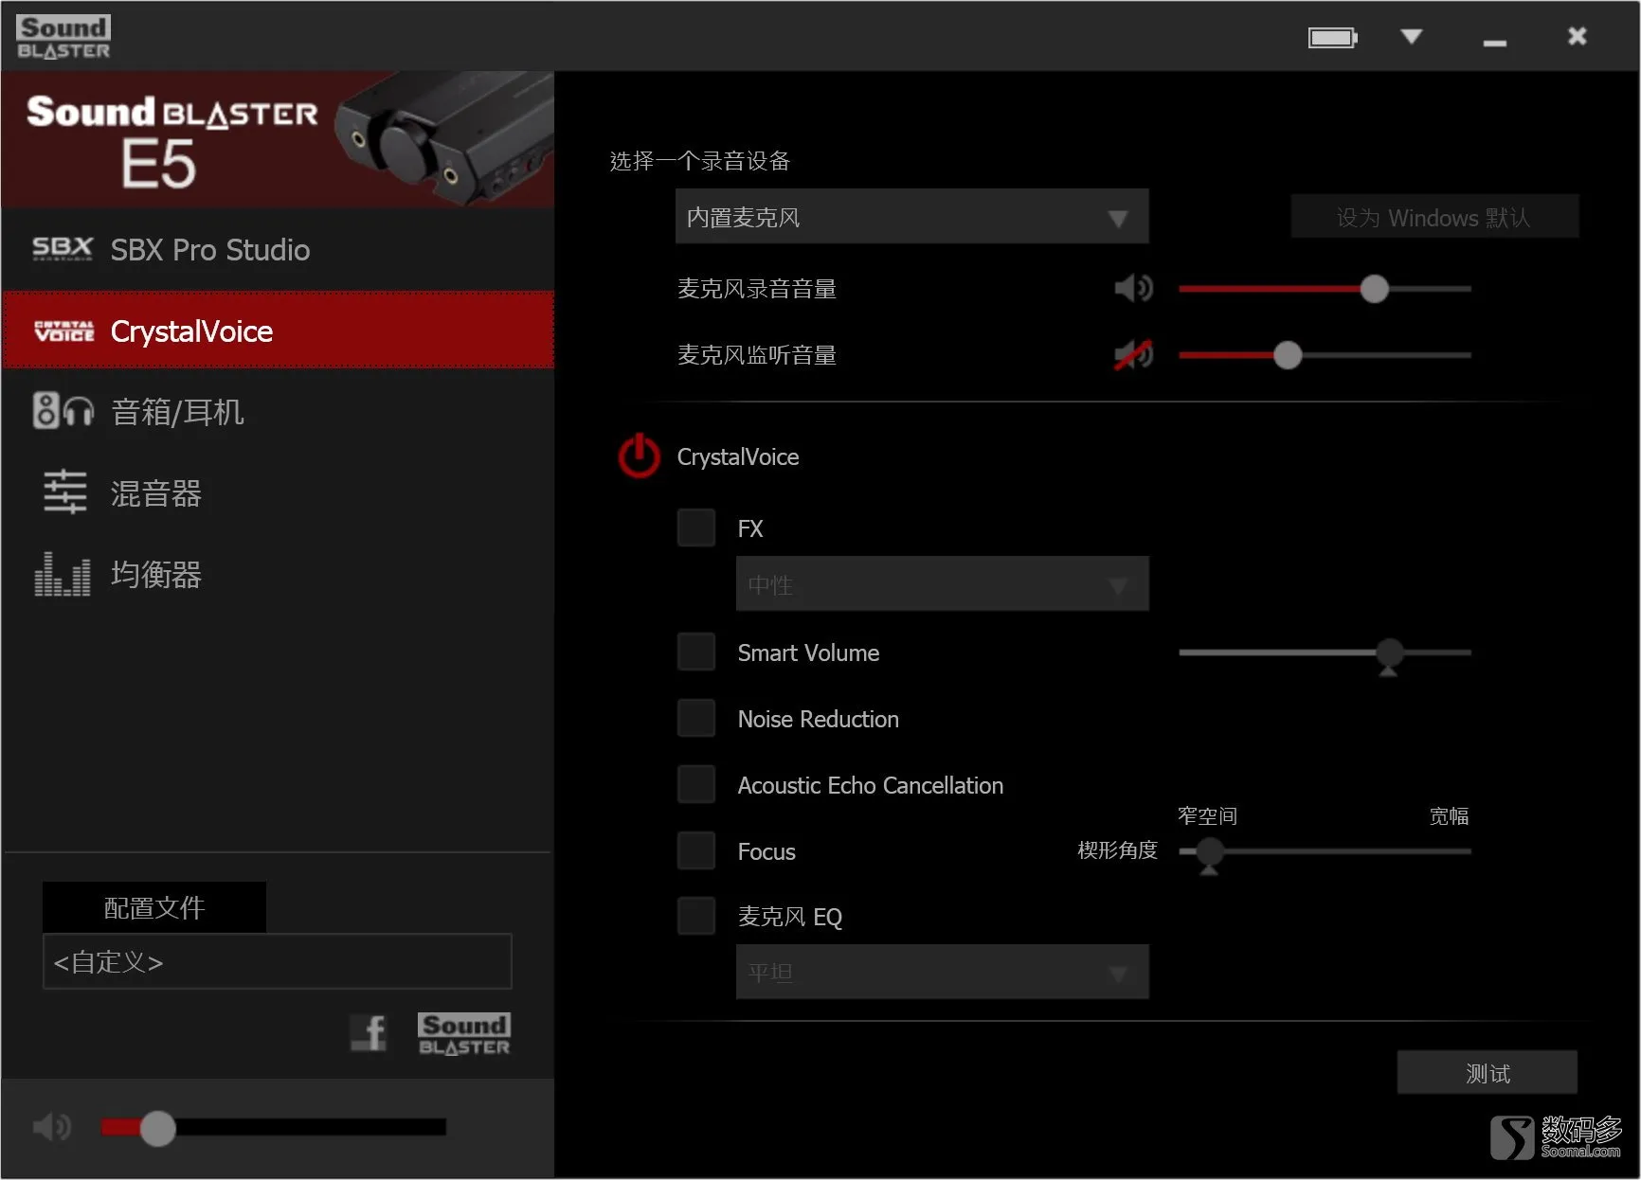
Task: Enable the Smart Volume checkbox
Action: click(x=696, y=652)
